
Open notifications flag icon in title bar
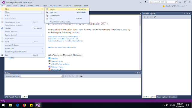pos(146,2)
